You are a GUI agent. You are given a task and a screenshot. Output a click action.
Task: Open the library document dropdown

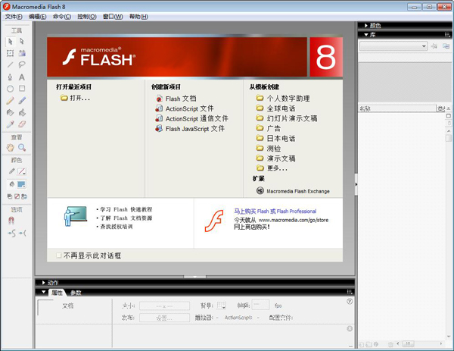(x=393, y=46)
